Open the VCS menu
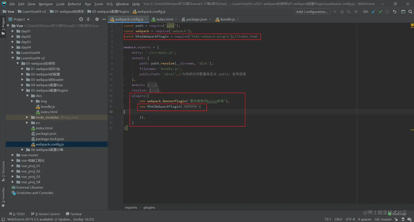Viewport: 414px width, 222px height. [x=110, y=4]
